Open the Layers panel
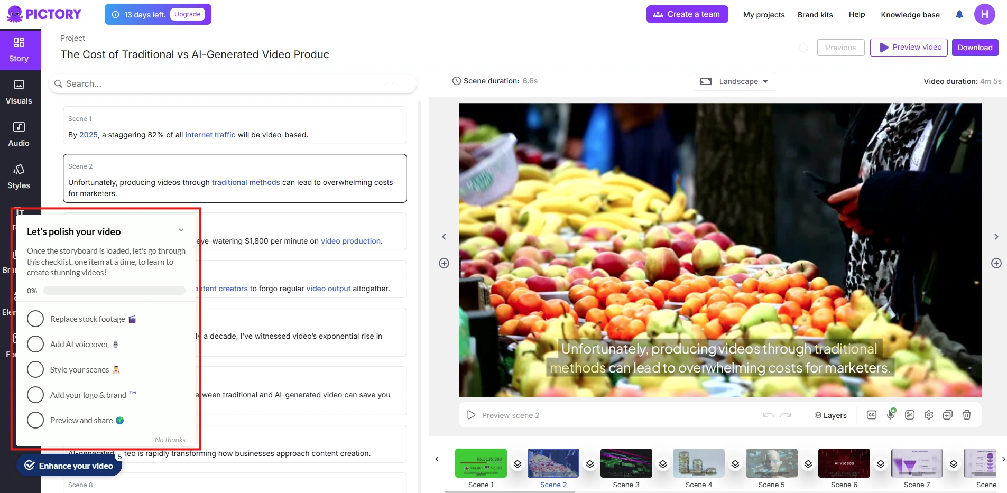Image resolution: width=1007 pixels, height=493 pixels. 830,415
